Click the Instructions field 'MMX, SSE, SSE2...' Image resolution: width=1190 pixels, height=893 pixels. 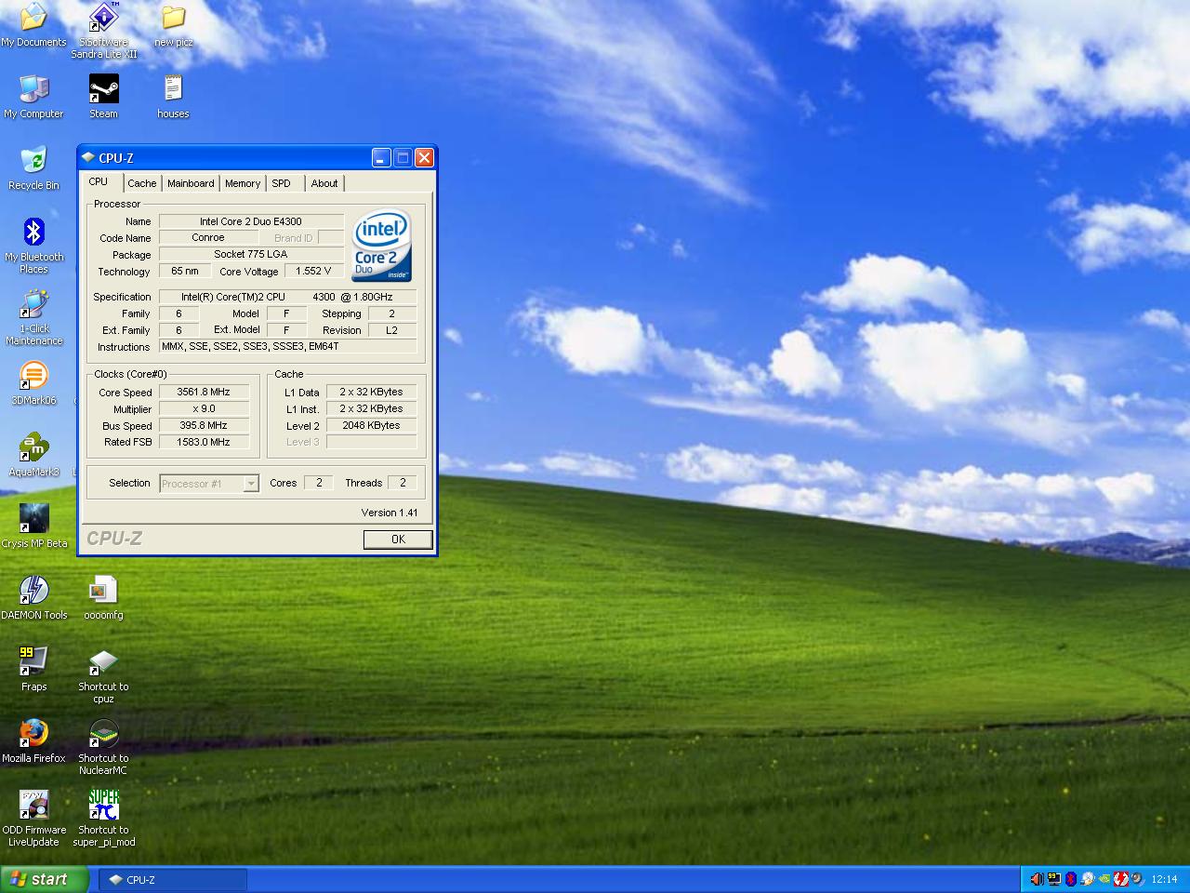click(x=288, y=346)
